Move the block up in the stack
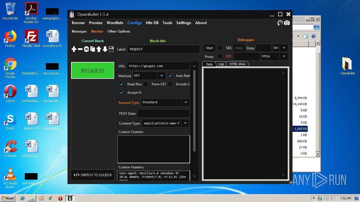 click(99, 49)
